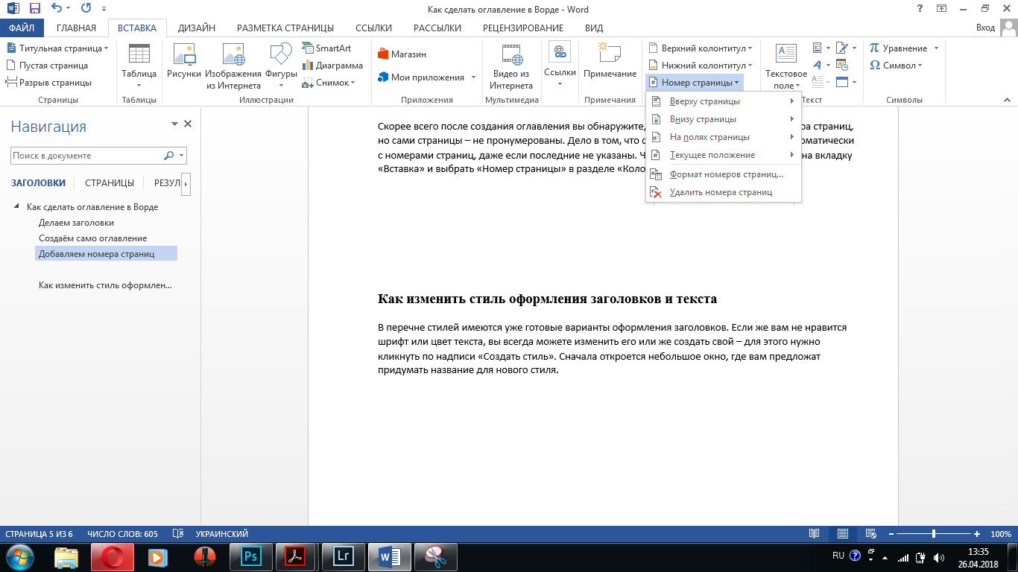This screenshot has width=1018, height=572.
Task: Open Photoshop from the taskbar
Action: tap(250, 556)
